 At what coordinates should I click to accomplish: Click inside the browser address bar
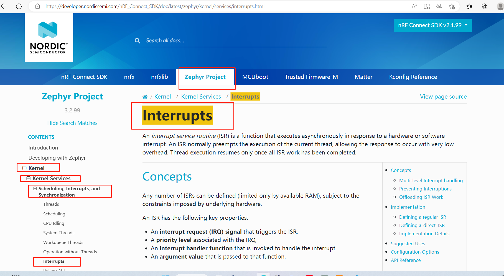(x=155, y=6)
